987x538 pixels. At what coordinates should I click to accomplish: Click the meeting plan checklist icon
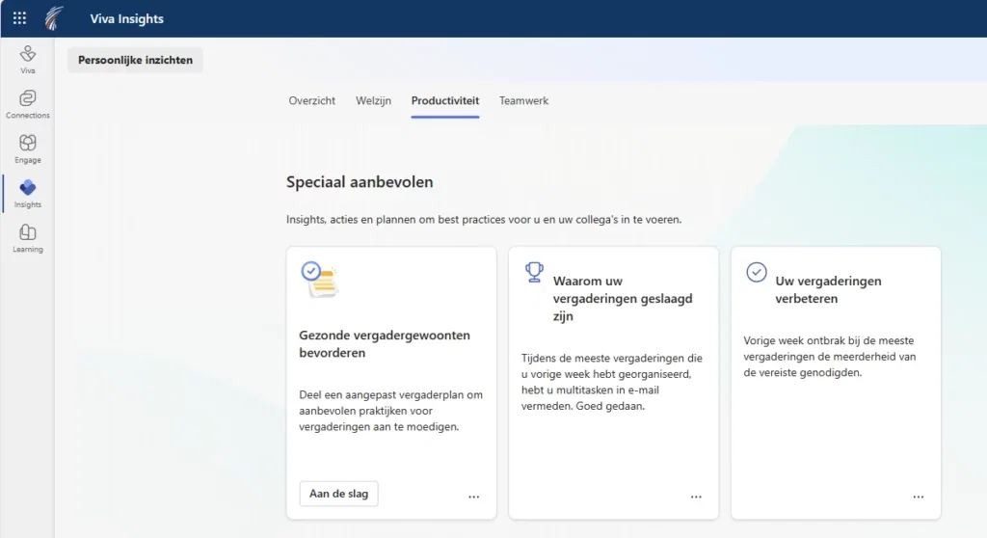[320, 279]
